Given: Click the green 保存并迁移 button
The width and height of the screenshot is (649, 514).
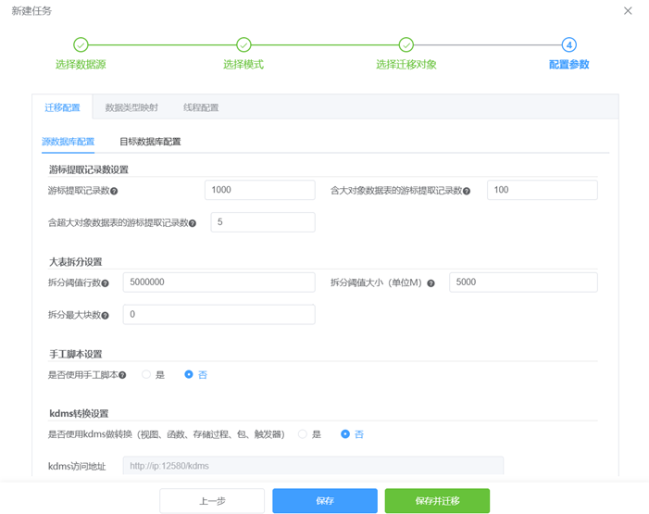Looking at the screenshot, I should coord(438,501).
